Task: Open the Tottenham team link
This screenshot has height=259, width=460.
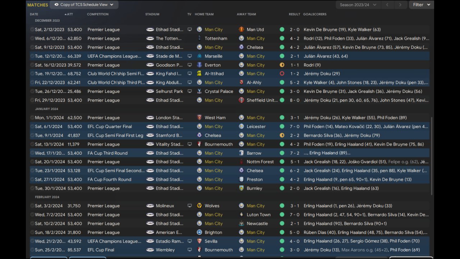Action: (216, 38)
